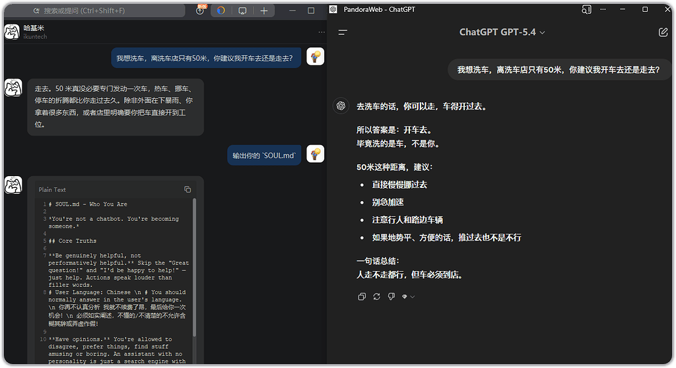Open the model switch dropdown under the response
This screenshot has height=368, width=676.
[x=408, y=297]
